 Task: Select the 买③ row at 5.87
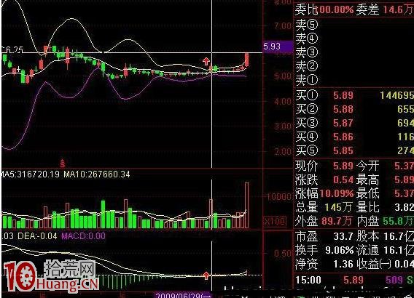(x=354, y=123)
